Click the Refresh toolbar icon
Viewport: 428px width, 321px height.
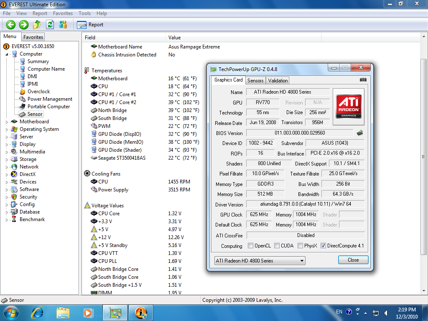(x=50, y=25)
